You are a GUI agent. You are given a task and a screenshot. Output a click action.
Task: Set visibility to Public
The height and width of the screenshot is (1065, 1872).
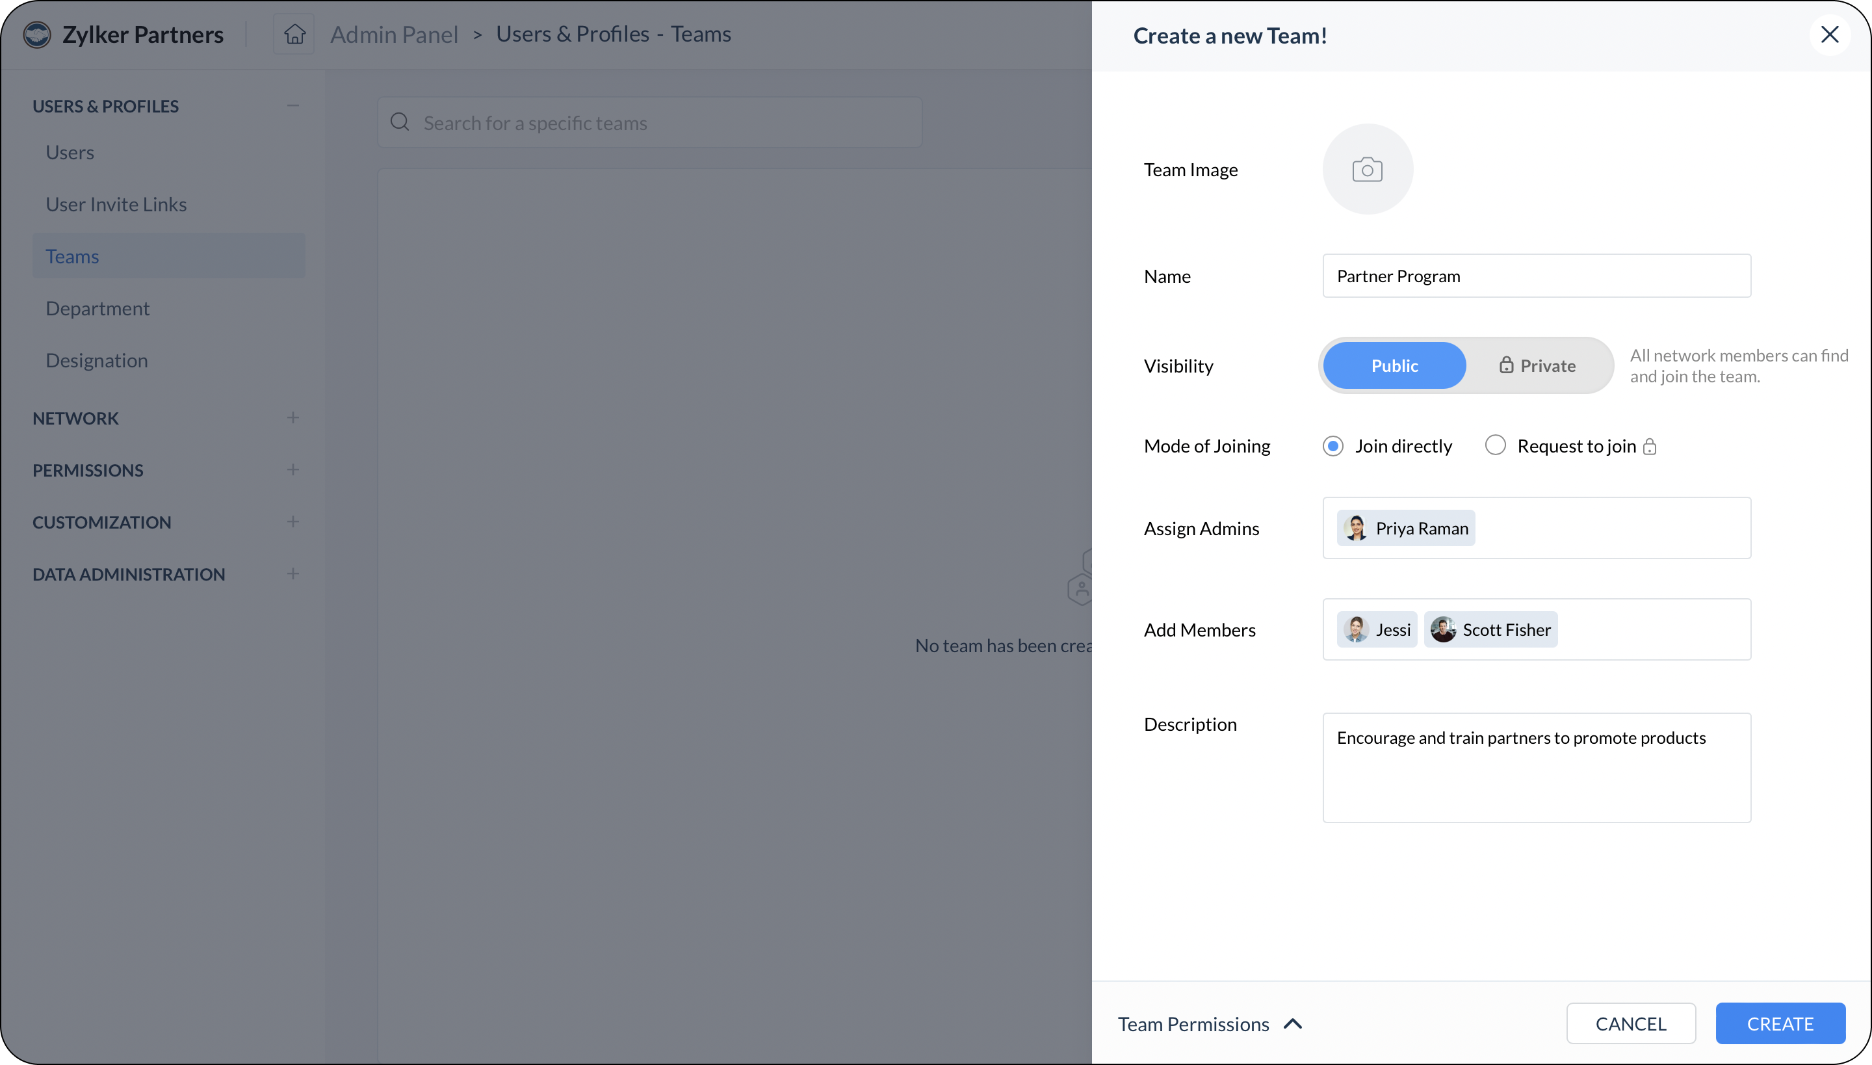pyautogui.click(x=1394, y=365)
